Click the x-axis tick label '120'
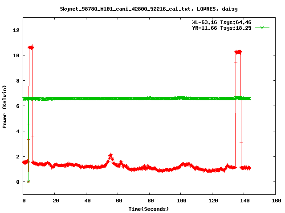 [213, 201]
